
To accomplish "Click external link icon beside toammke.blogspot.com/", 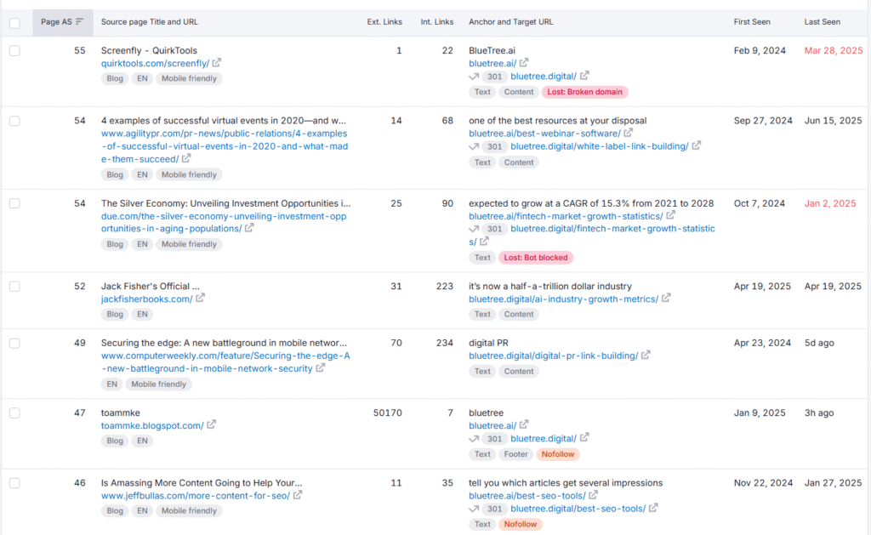I will (x=212, y=425).
